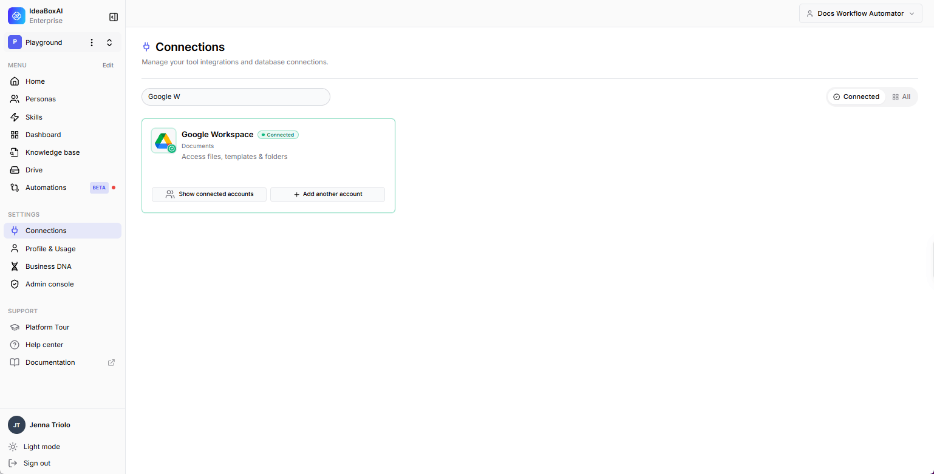Click Show connected accounts button
The image size is (934, 474).
[x=209, y=194]
